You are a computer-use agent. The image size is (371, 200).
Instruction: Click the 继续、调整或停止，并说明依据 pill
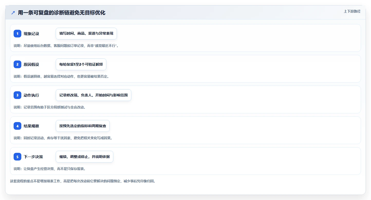click(85, 157)
